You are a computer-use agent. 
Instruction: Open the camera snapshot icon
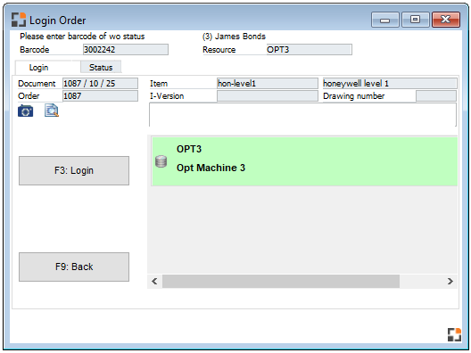click(26, 111)
